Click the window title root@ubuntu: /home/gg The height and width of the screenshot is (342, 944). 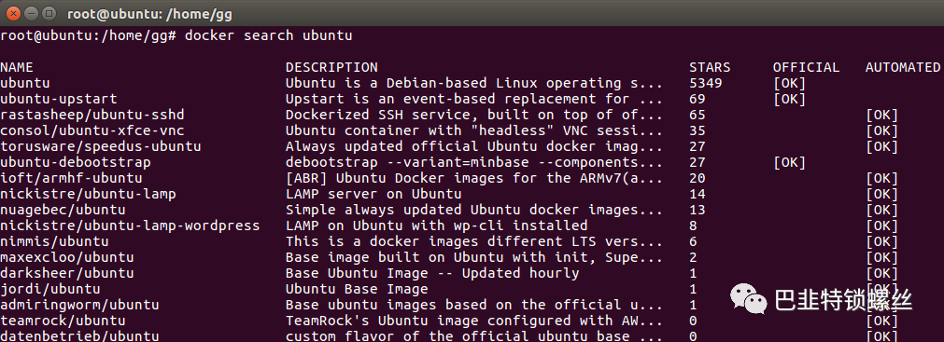point(149,13)
